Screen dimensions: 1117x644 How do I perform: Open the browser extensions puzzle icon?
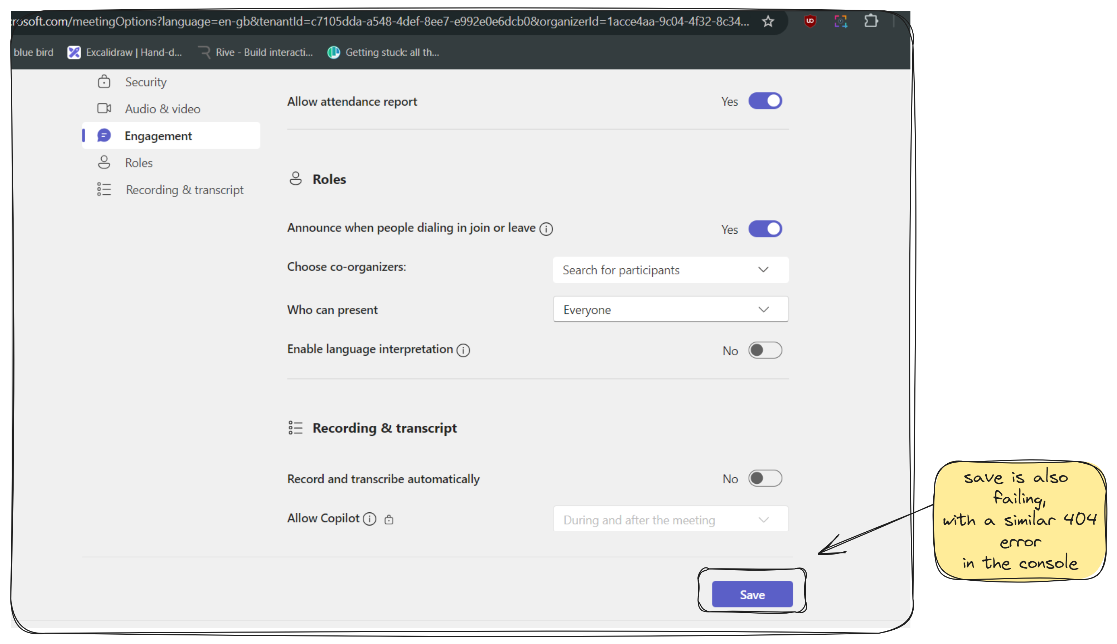[x=870, y=21]
